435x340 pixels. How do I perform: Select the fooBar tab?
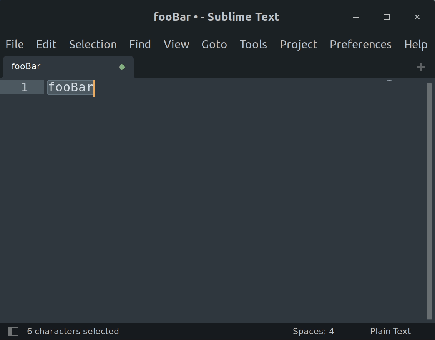pyautogui.click(x=26, y=66)
